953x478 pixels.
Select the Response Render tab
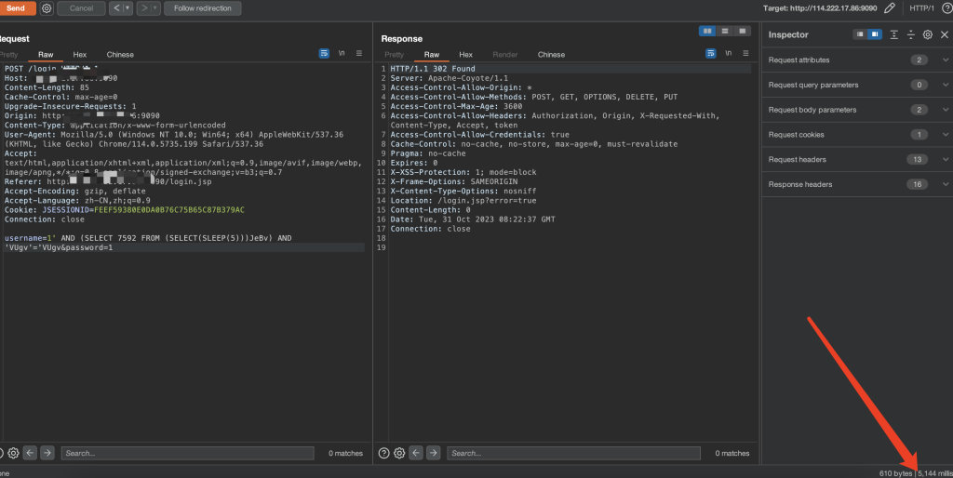coord(505,55)
